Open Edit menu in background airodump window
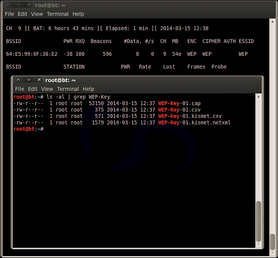 click(22, 14)
